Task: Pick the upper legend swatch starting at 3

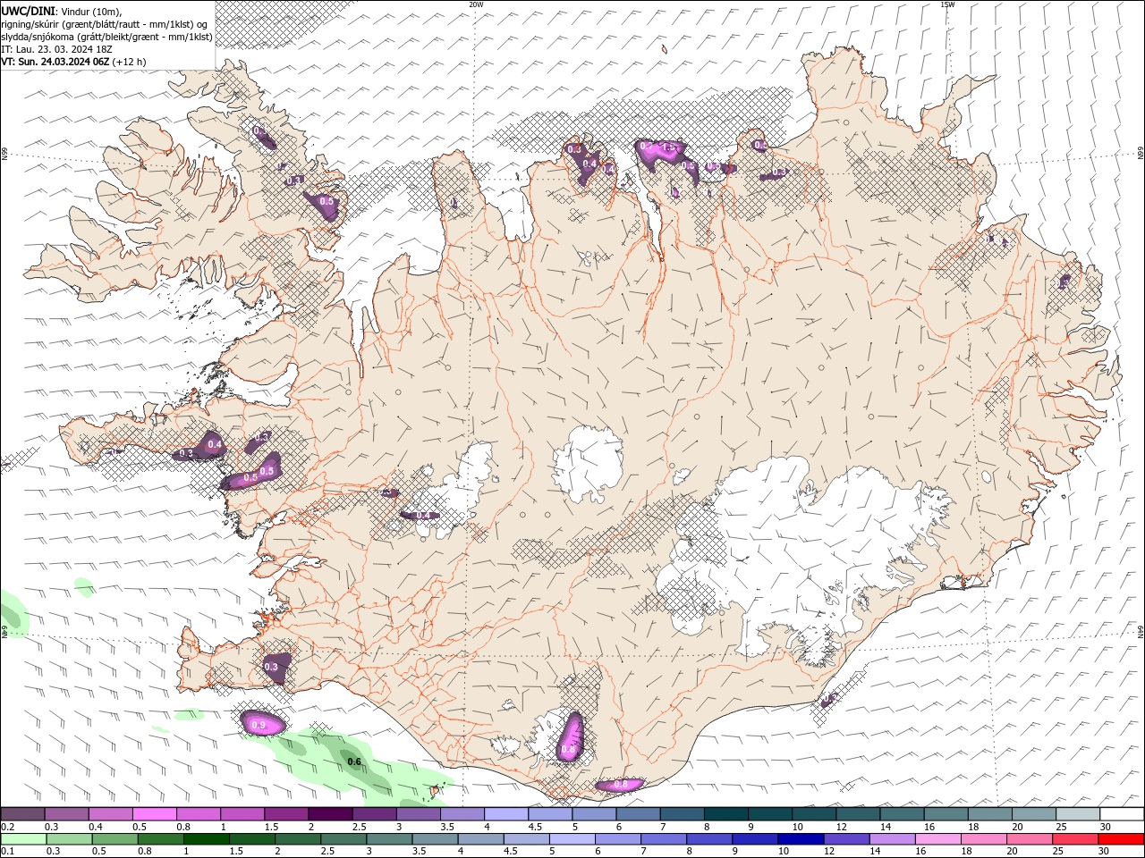Action: (417, 814)
